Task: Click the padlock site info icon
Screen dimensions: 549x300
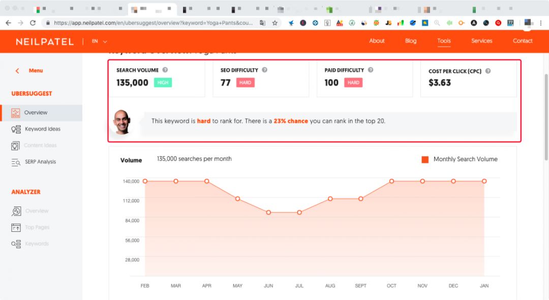Action: pyautogui.click(x=48, y=23)
